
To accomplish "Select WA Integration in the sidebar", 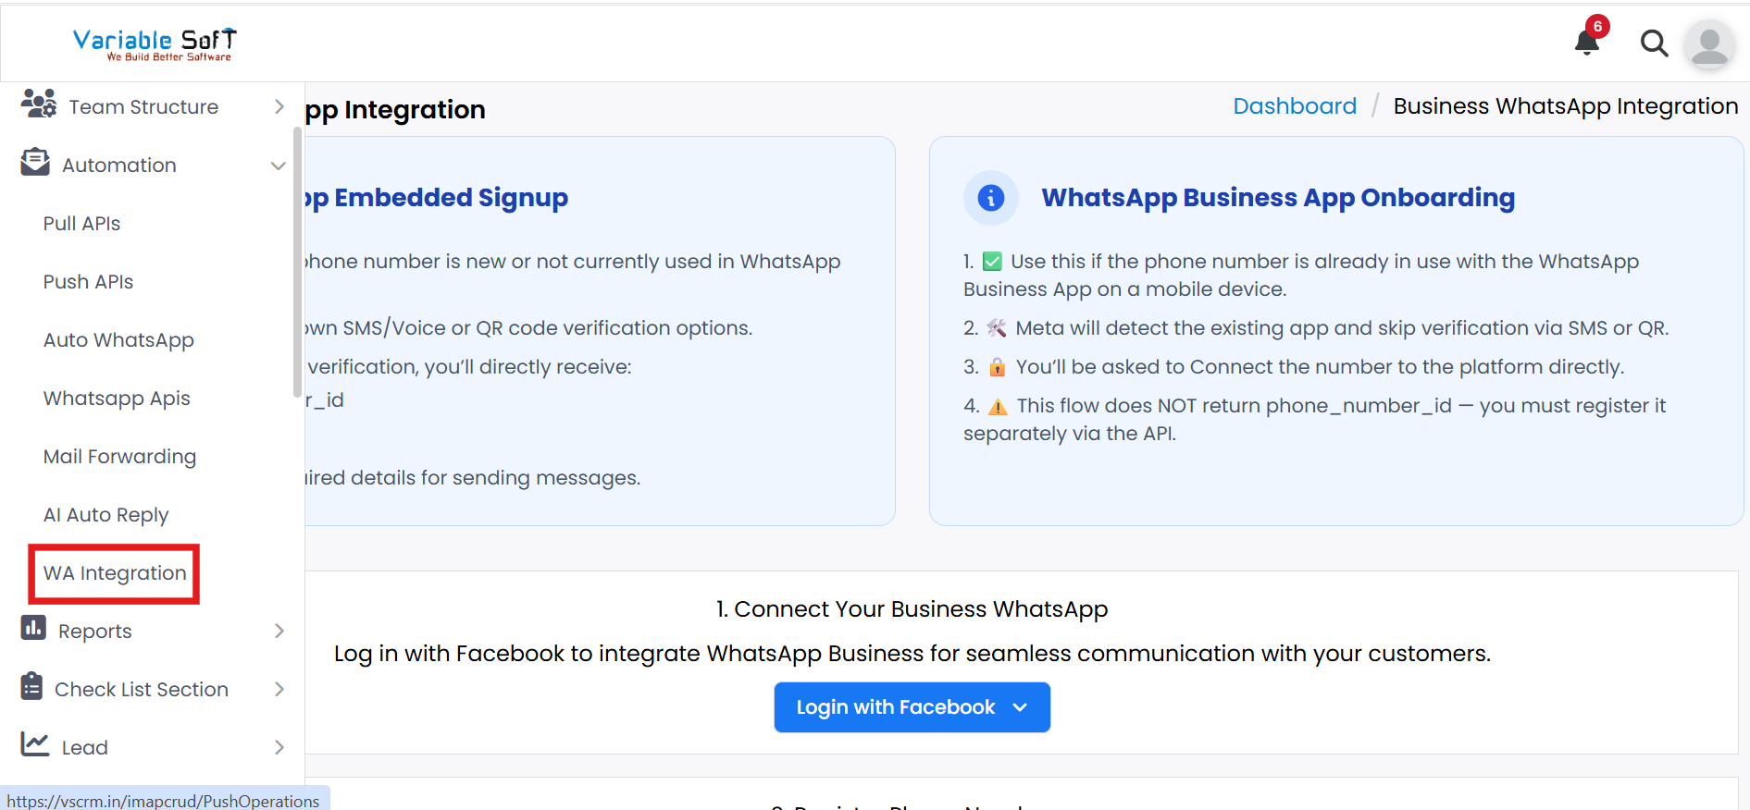I will coord(115,573).
